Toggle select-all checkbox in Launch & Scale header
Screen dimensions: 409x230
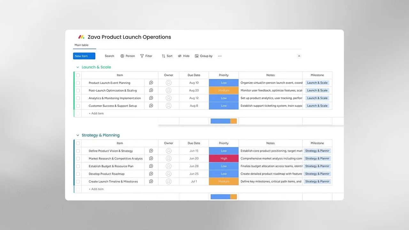click(x=78, y=75)
